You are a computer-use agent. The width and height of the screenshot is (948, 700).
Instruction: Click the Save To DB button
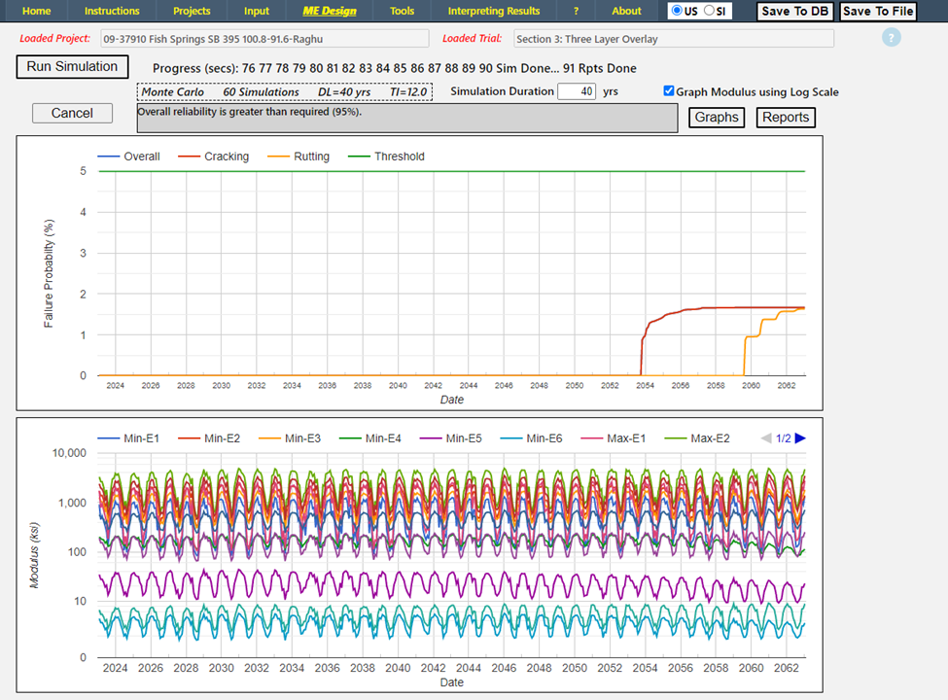point(795,12)
